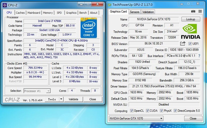Click the Memory Type value GDDR5 (Samsung)

point(144,74)
